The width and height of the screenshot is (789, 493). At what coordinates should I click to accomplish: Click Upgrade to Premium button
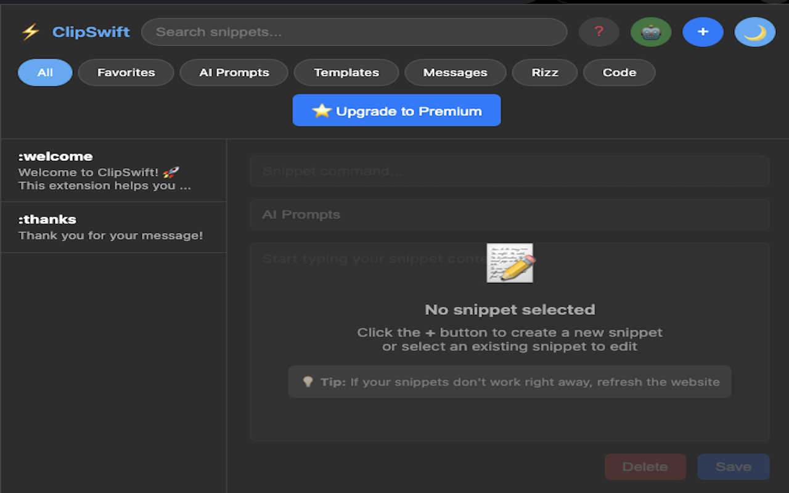click(396, 110)
